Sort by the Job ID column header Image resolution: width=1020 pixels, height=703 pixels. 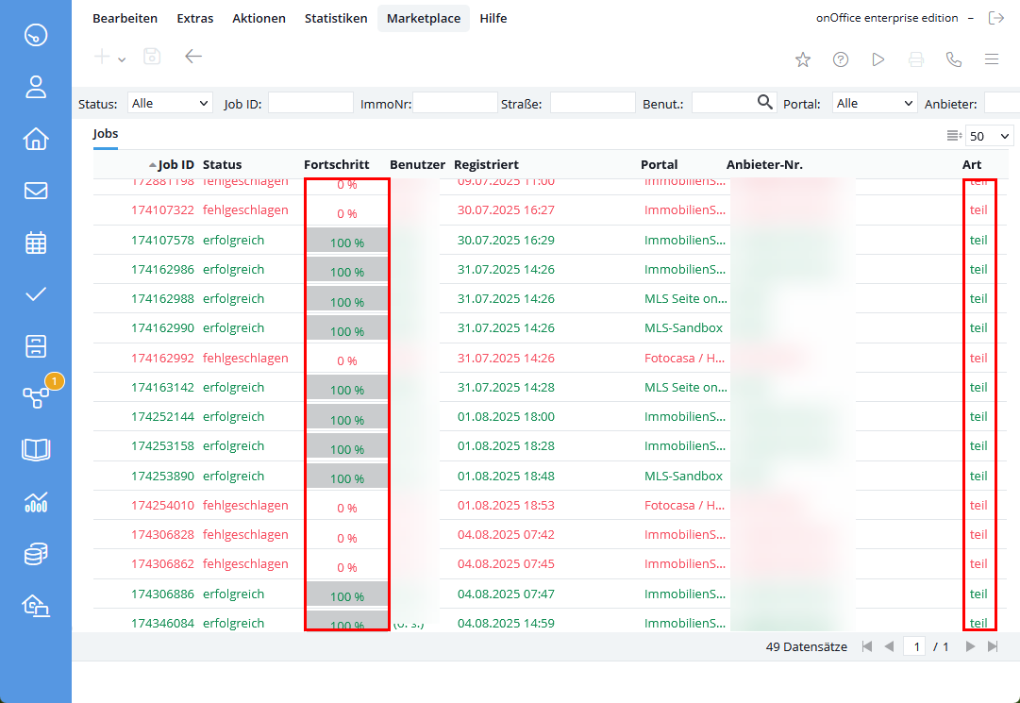pos(176,164)
